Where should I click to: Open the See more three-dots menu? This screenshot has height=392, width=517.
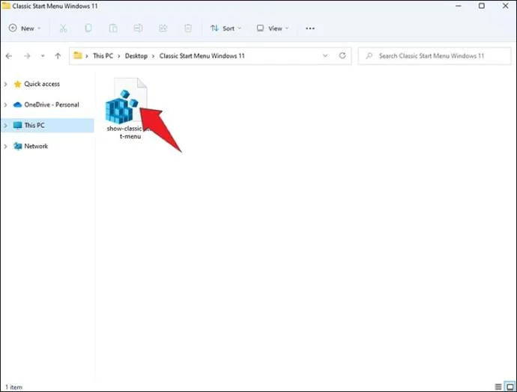click(310, 28)
